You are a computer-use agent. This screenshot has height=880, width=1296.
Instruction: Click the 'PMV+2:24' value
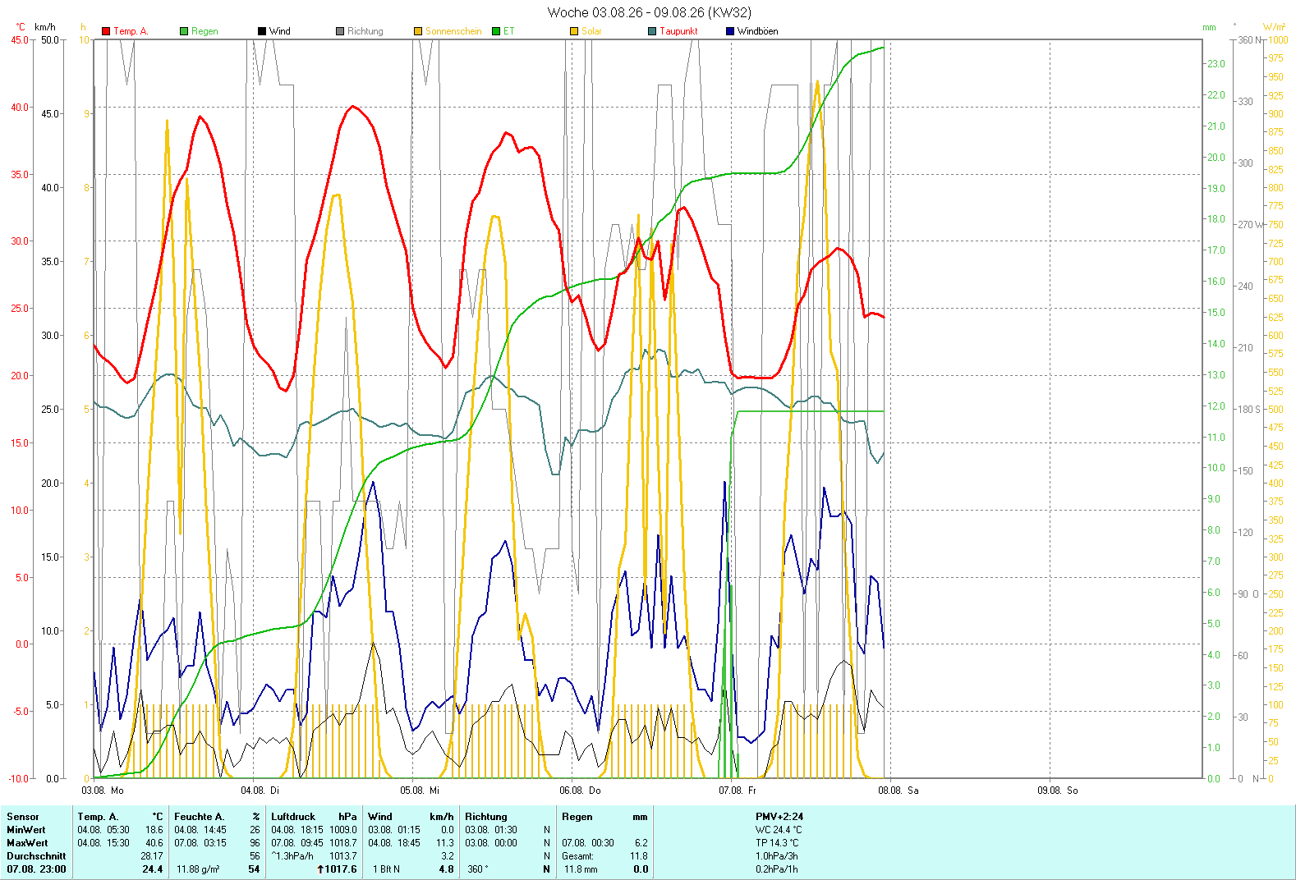coord(779,817)
